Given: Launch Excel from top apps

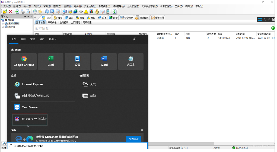Looking at the screenshot, I should [51, 61].
